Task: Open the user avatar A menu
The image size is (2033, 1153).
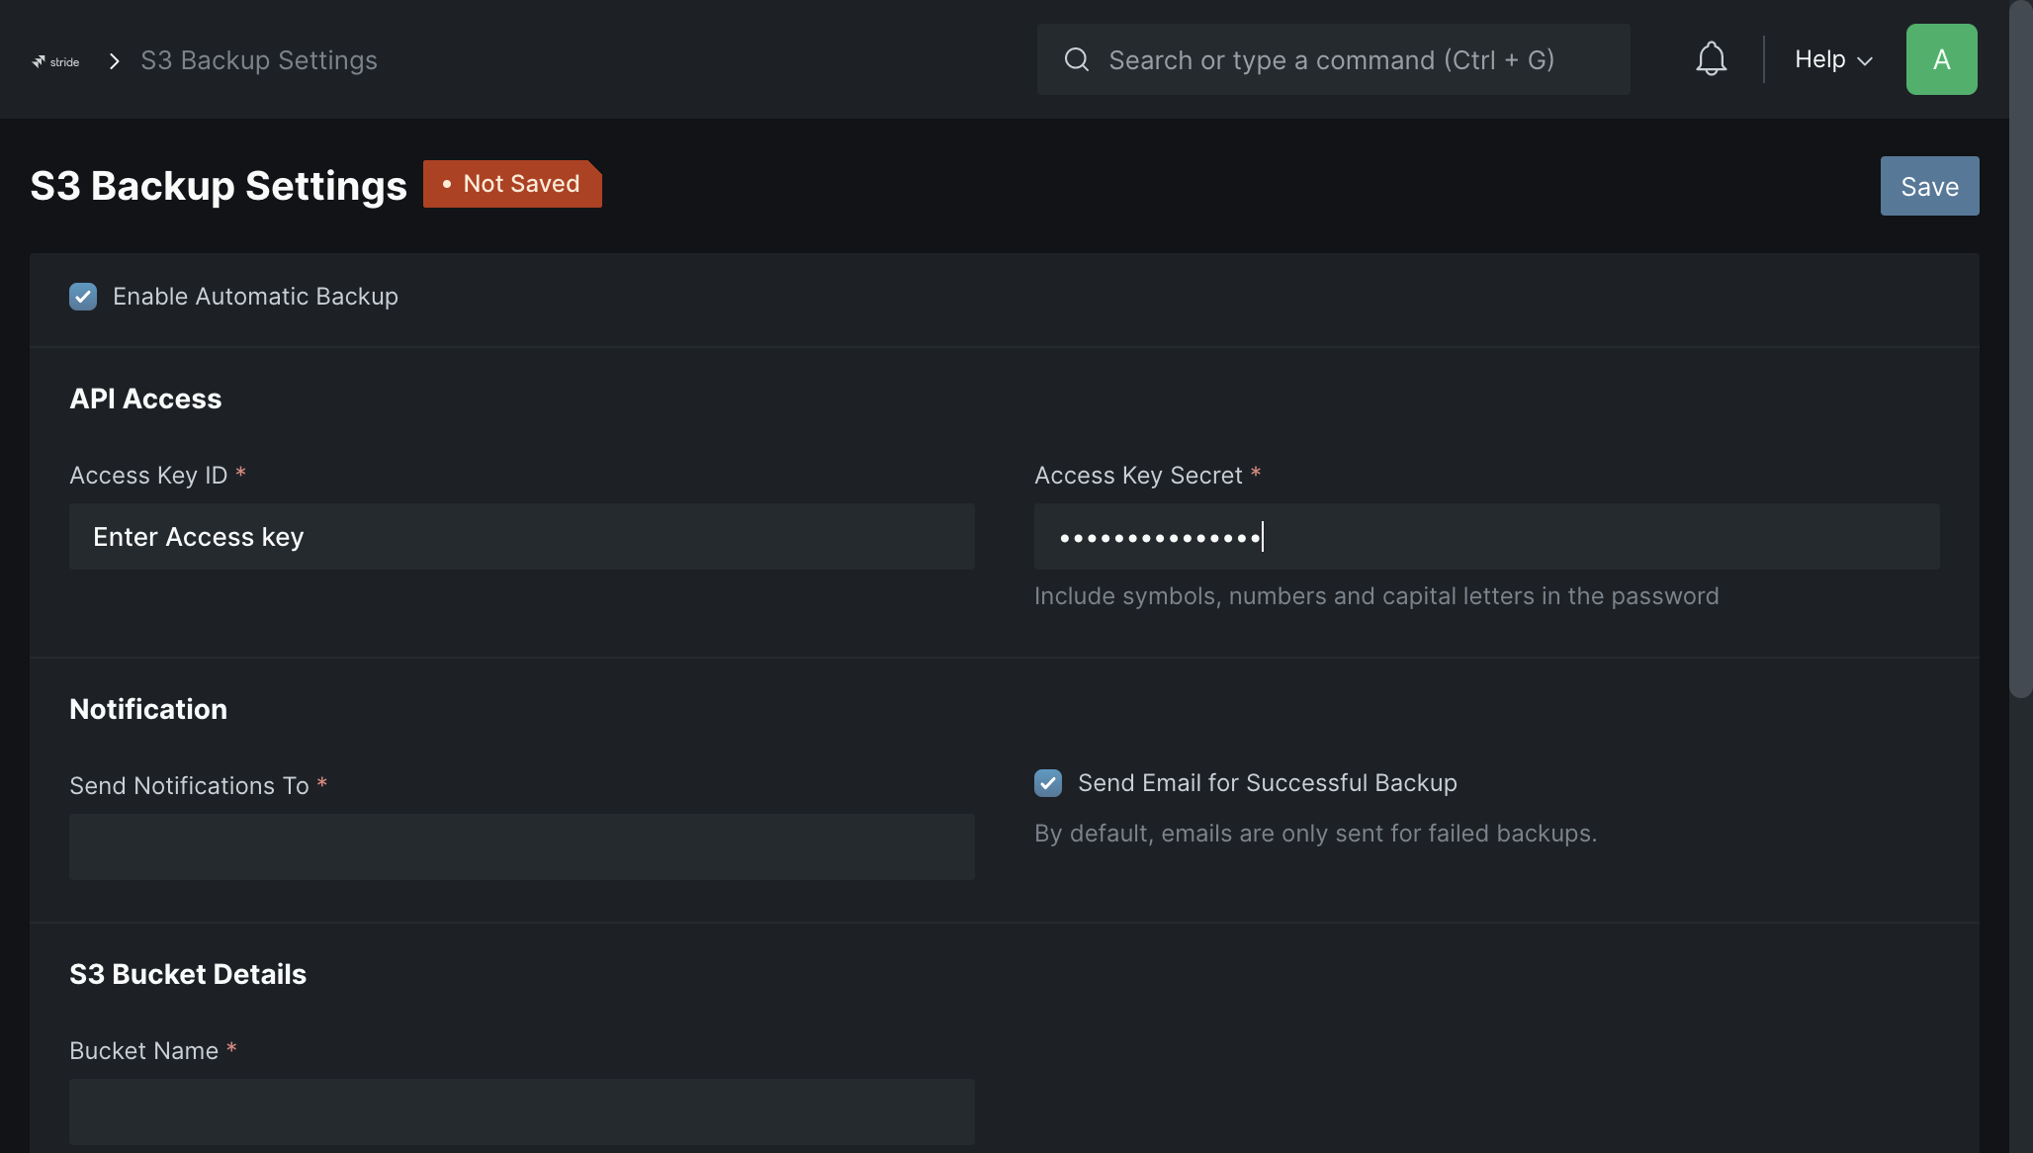Action: pyautogui.click(x=1941, y=59)
